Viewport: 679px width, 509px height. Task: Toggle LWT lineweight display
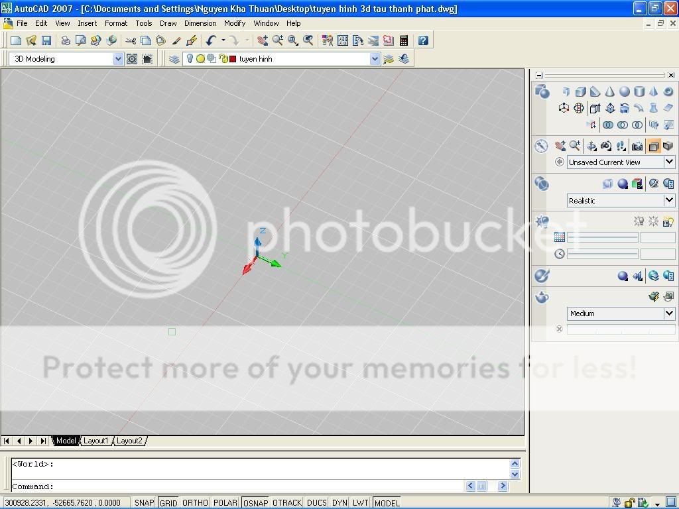click(360, 502)
